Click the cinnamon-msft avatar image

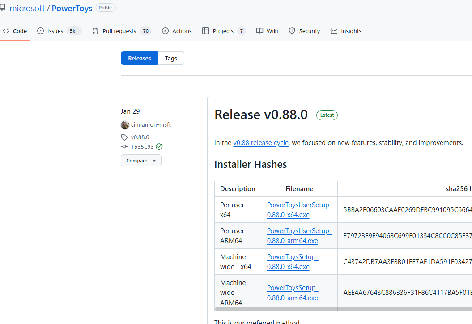click(125, 125)
